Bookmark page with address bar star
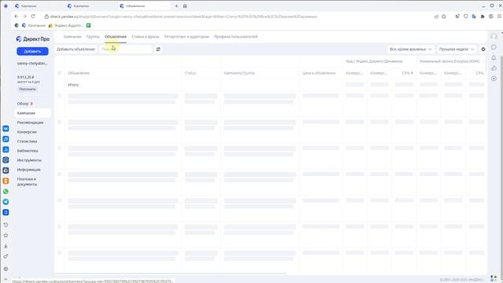The width and height of the screenshot is (503, 283). point(444,17)
